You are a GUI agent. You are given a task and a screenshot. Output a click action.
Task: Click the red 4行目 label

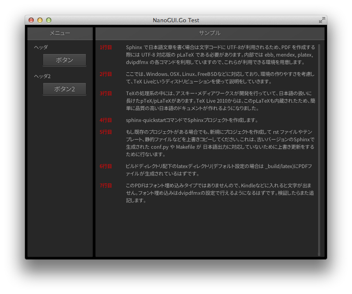(106, 120)
